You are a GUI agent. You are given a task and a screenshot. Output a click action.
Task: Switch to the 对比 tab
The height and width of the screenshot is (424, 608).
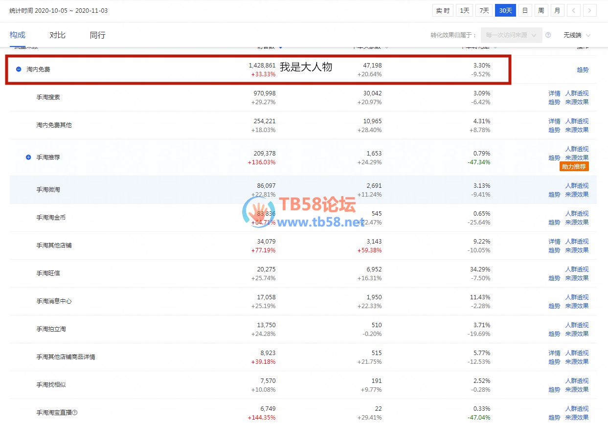point(57,35)
